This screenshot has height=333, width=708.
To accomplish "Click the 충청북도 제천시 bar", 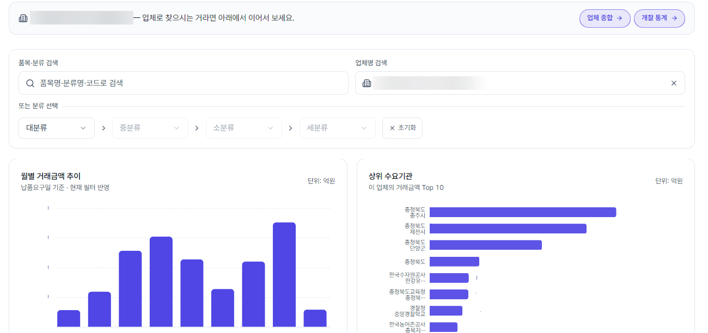I will pos(508,229).
